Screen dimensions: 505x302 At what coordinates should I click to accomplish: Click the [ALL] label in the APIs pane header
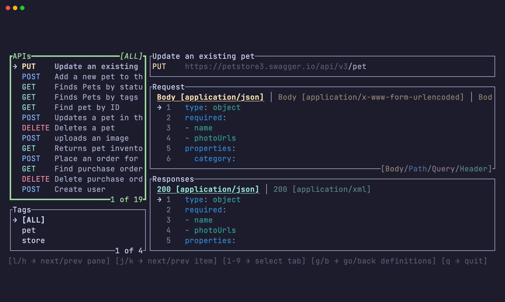[x=132, y=56]
